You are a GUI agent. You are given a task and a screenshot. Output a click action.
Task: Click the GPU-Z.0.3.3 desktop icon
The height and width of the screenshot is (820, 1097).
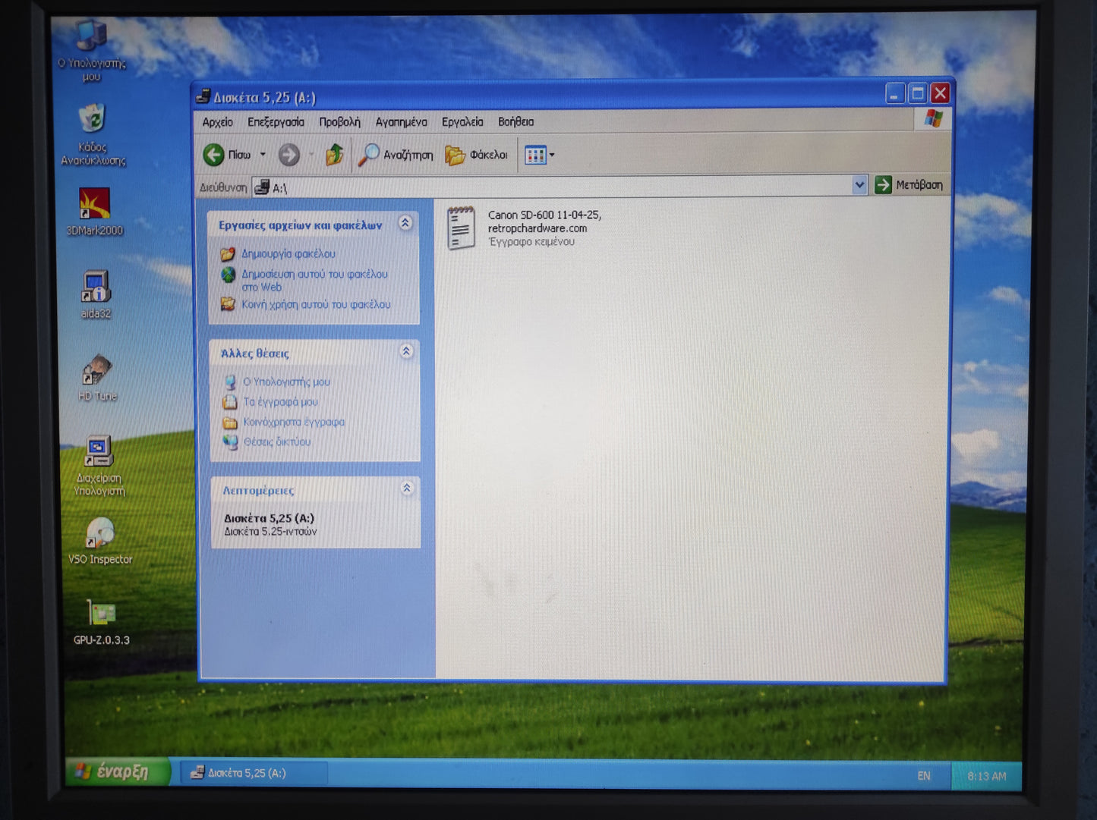[101, 614]
